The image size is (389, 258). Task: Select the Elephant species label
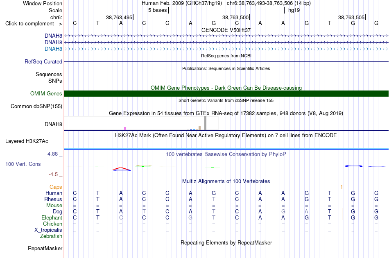(x=52, y=217)
